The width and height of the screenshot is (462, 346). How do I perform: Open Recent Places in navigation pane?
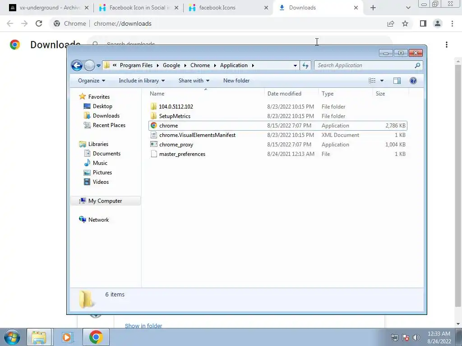(109, 125)
